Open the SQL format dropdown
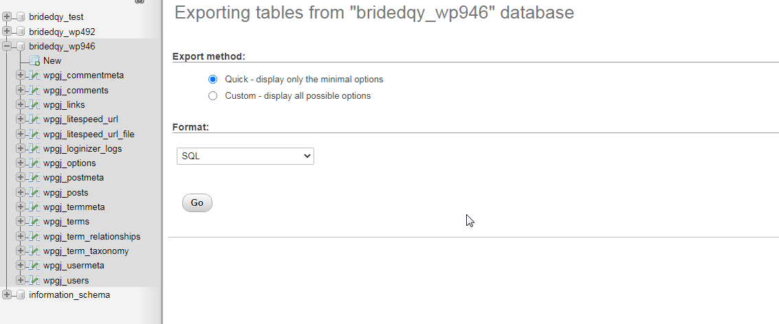Screen dimensions: 779x324 [x=245, y=157]
